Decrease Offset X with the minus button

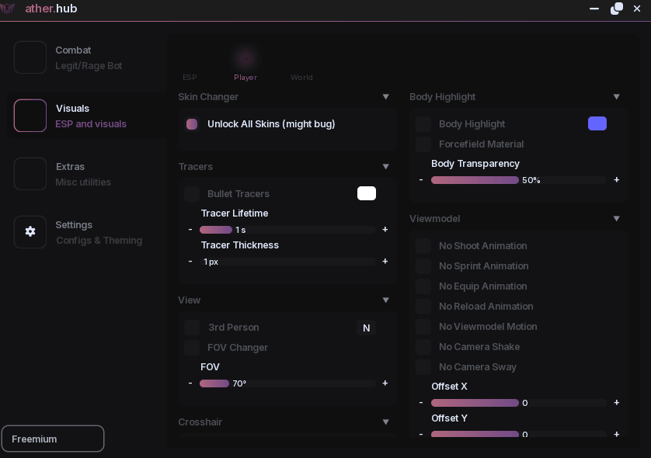coord(421,402)
